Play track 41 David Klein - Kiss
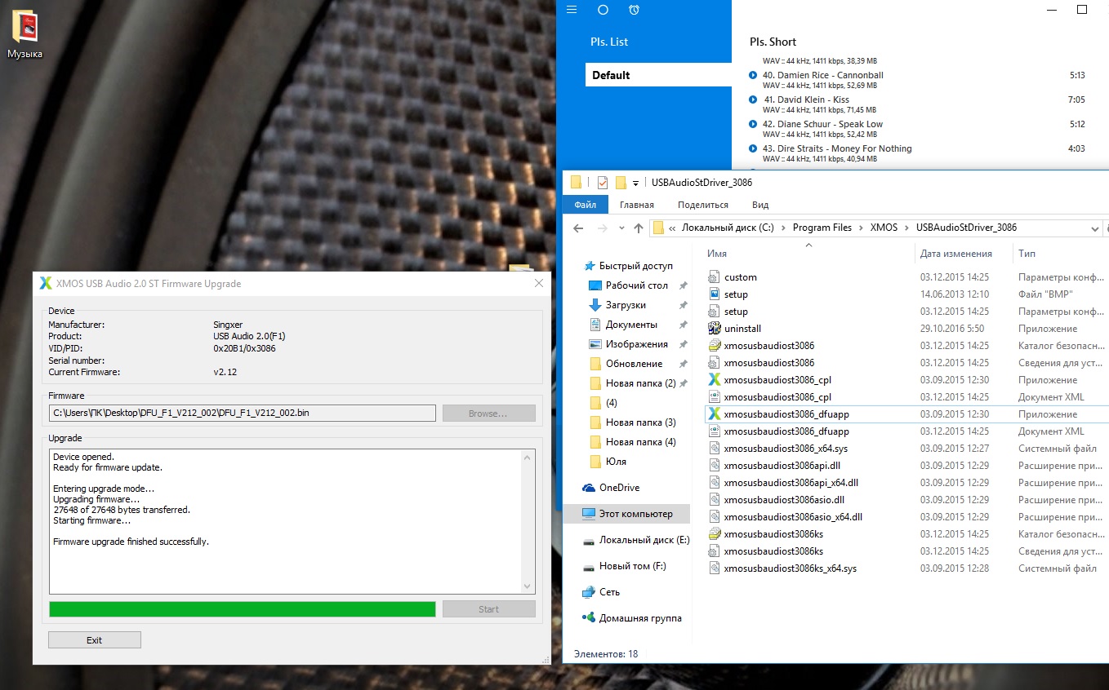Image resolution: width=1109 pixels, height=690 pixels. pos(753,100)
